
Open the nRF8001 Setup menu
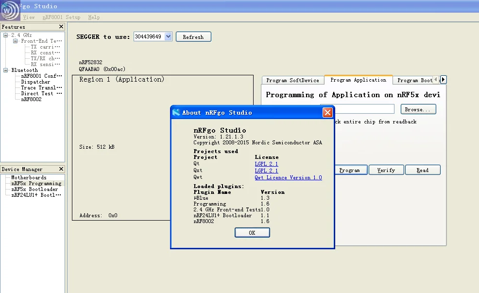pyautogui.click(x=61, y=17)
